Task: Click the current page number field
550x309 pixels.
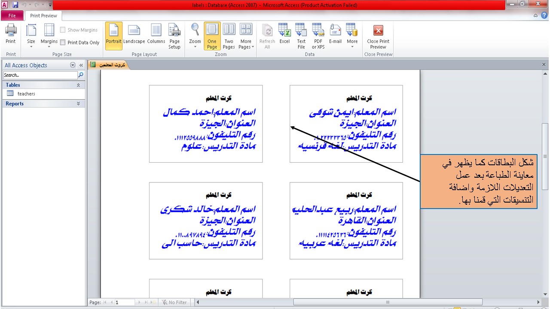Action: pyautogui.click(x=125, y=303)
